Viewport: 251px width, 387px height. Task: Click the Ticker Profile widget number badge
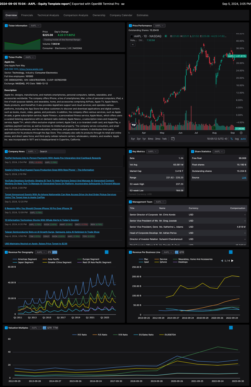[x=6, y=57]
